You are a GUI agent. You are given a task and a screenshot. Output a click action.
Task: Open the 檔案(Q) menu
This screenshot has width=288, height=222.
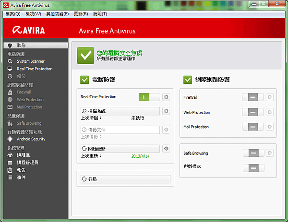pos(13,14)
